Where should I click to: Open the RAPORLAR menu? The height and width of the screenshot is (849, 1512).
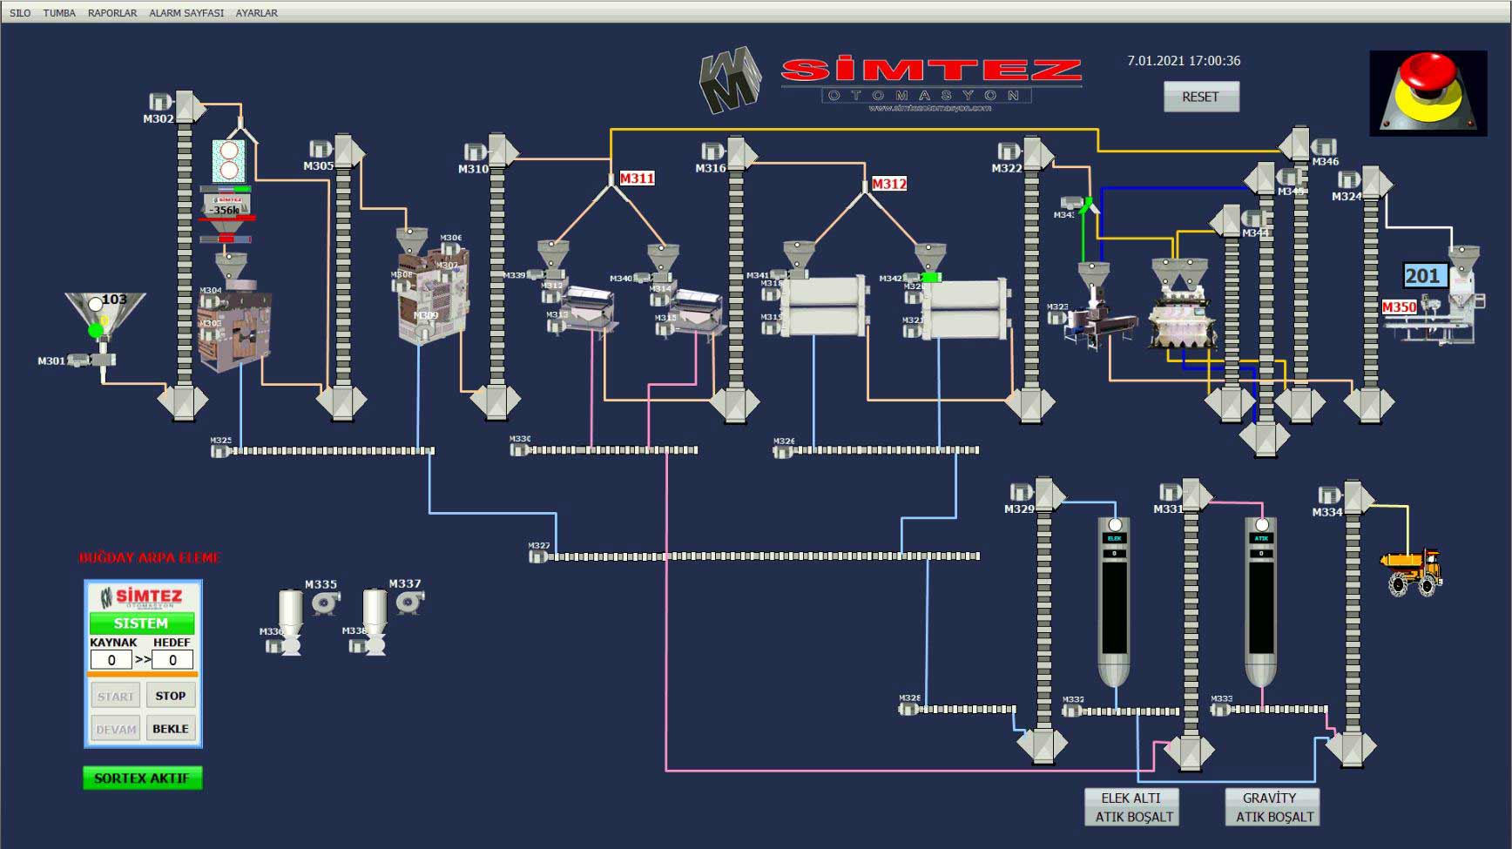(x=112, y=13)
